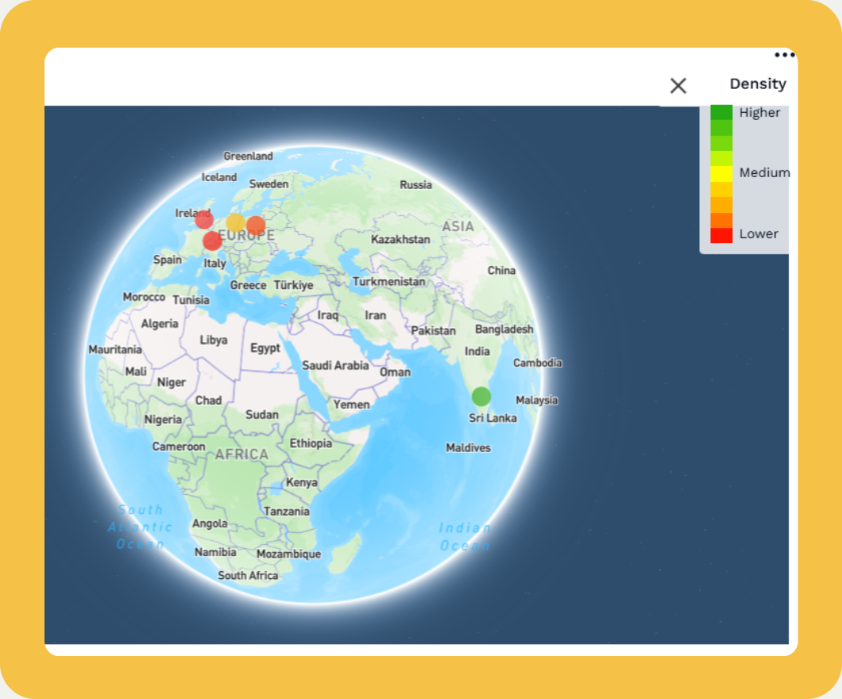Click the Indian Ocean label
This screenshot has height=699, width=842.
tap(465, 537)
